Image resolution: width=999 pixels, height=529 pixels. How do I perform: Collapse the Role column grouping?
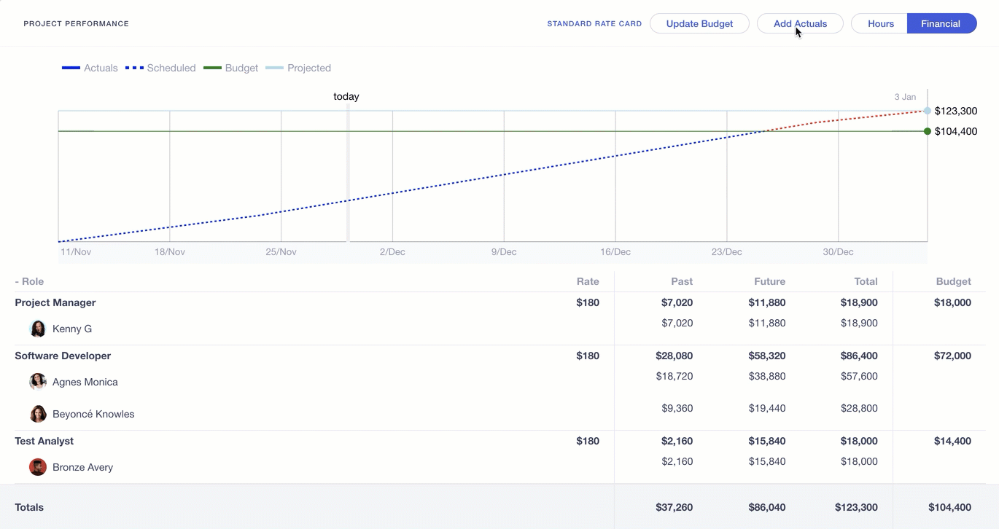coord(30,281)
